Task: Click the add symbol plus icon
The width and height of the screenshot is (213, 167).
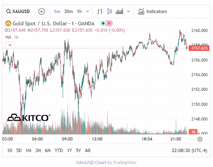Action: click(x=41, y=11)
